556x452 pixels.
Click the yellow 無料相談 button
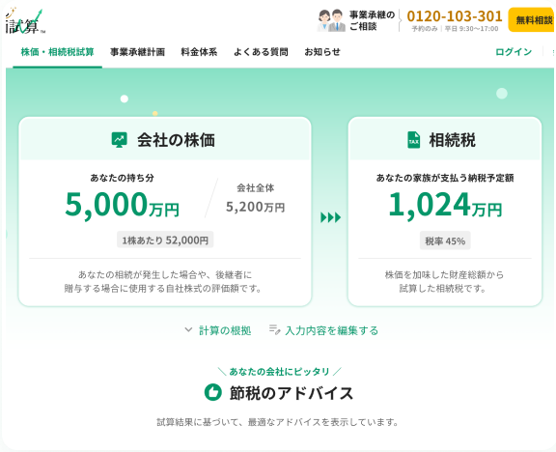click(x=532, y=20)
